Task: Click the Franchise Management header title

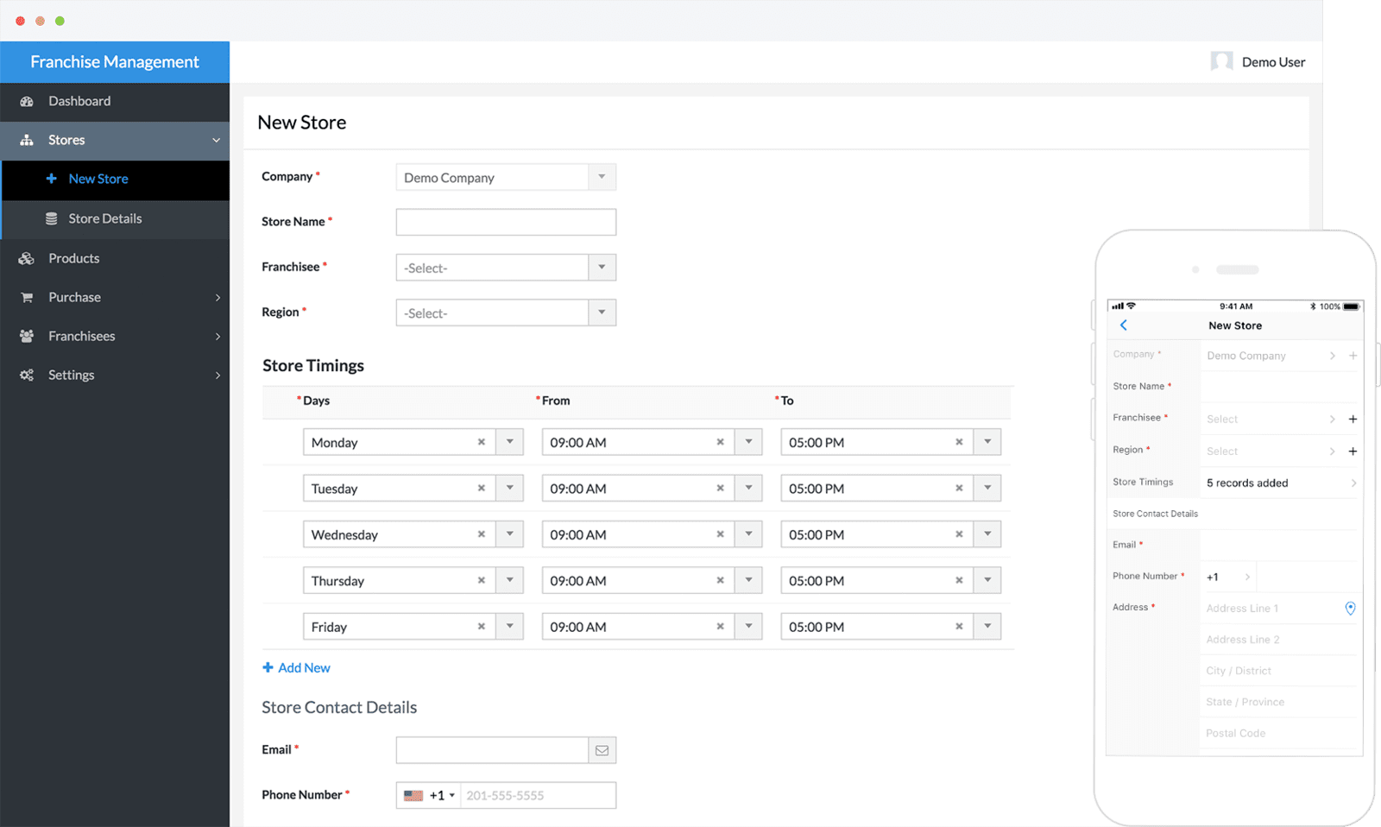Action: pyautogui.click(x=115, y=62)
